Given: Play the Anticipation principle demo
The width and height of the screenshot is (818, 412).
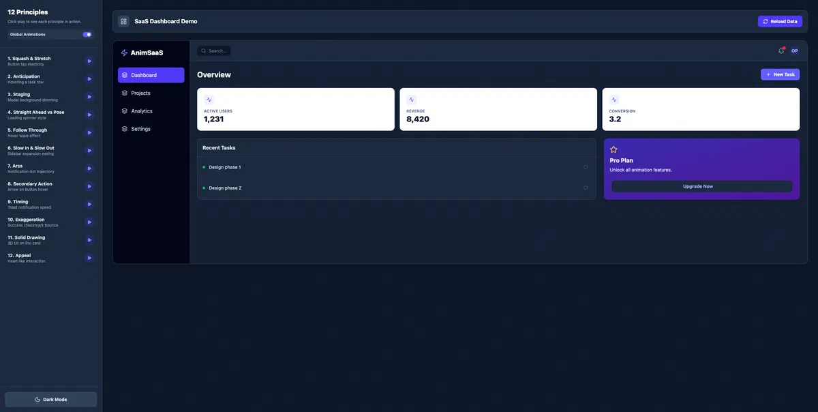Looking at the screenshot, I should (89, 79).
